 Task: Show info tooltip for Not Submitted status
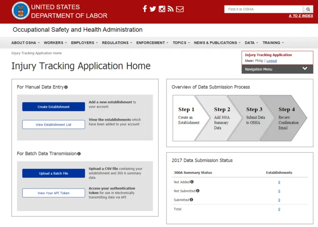[x=198, y=191]
